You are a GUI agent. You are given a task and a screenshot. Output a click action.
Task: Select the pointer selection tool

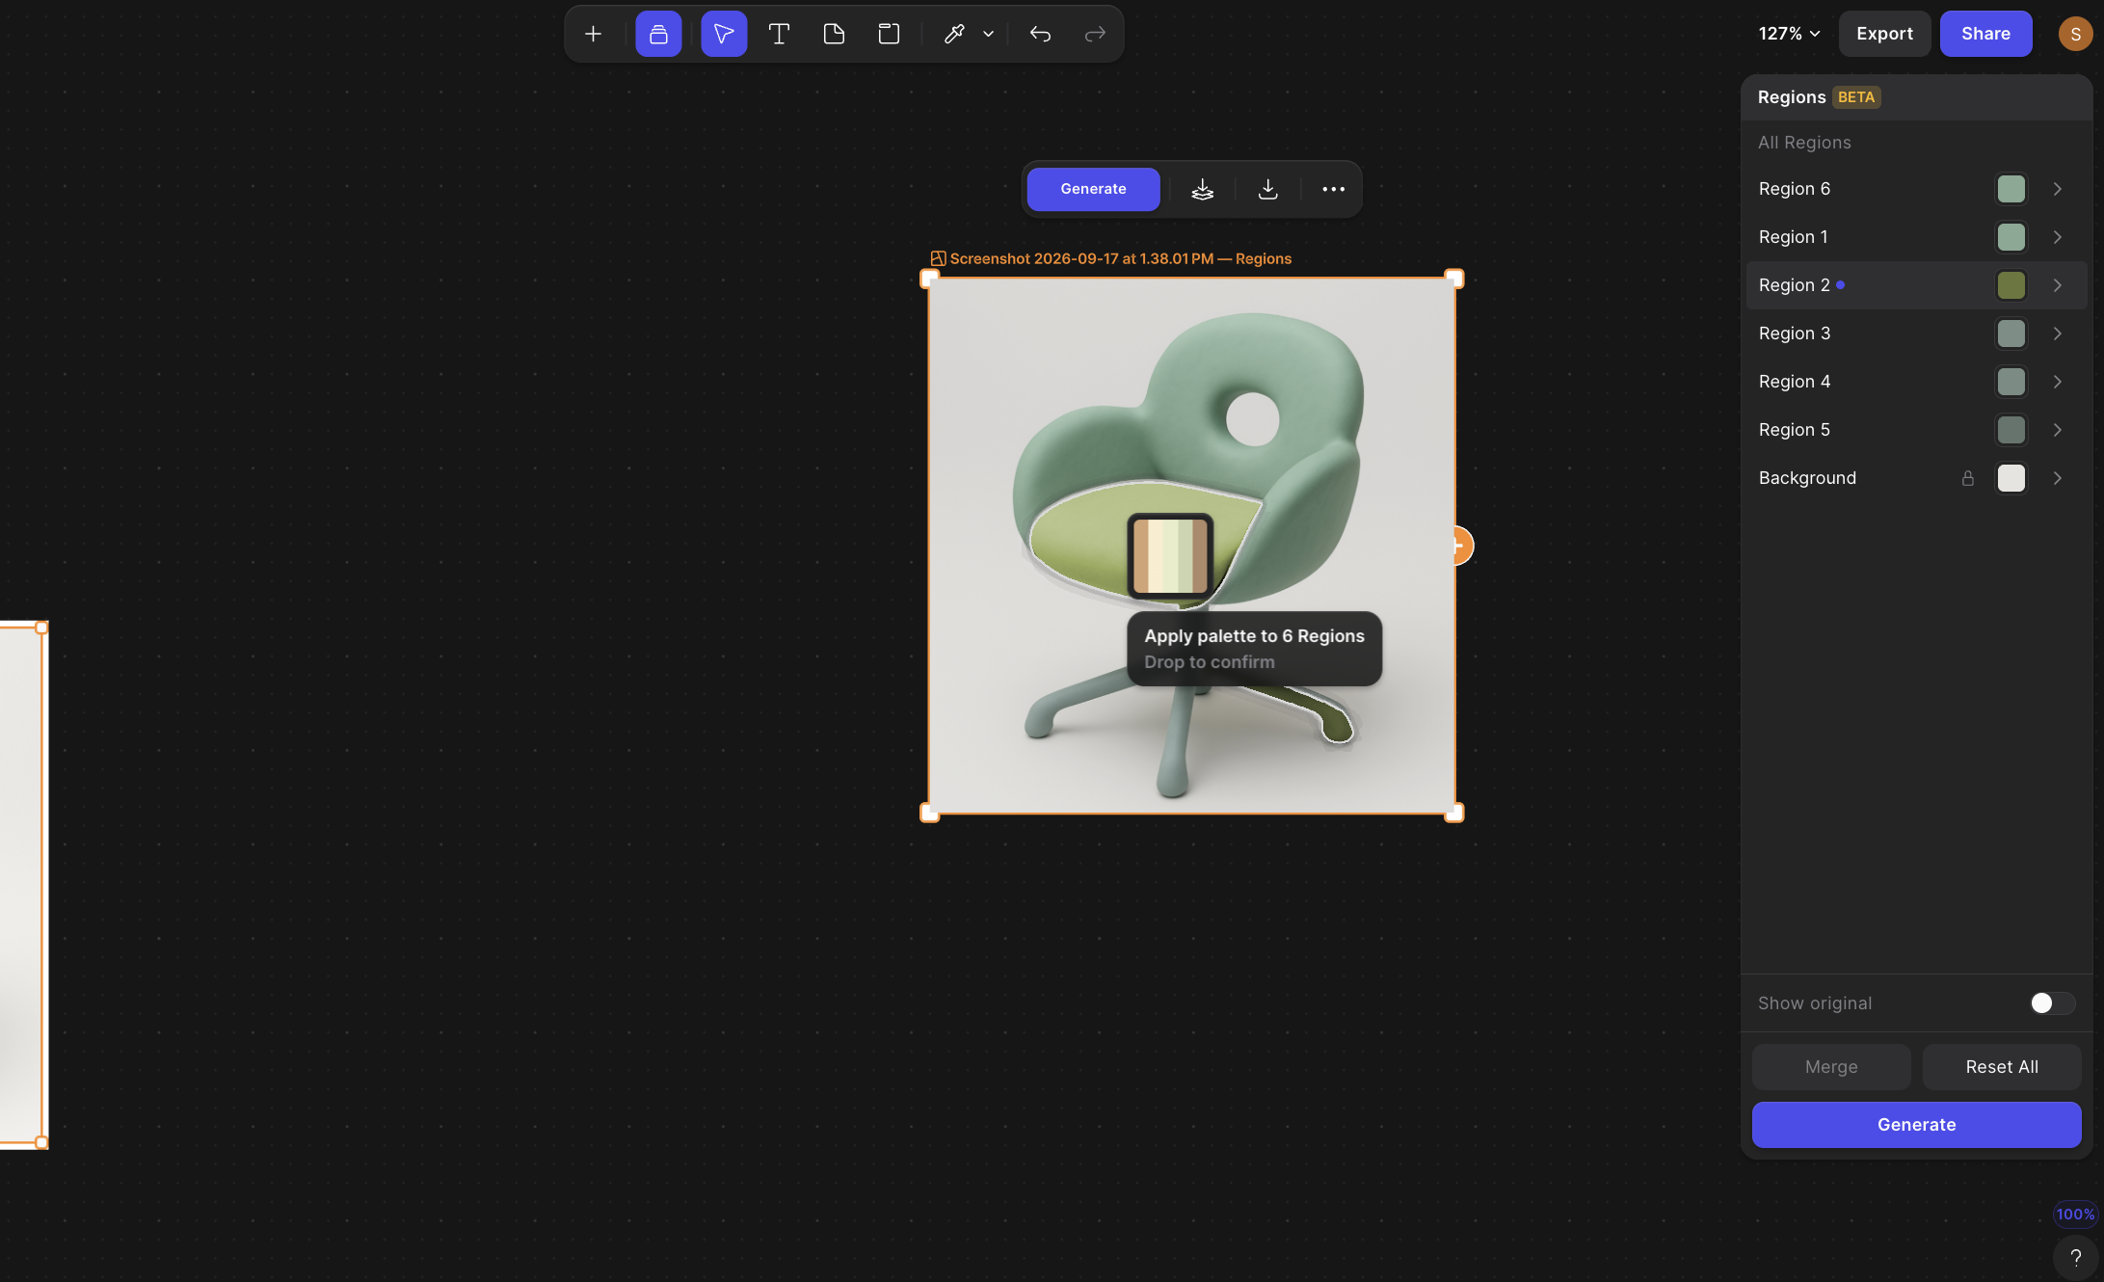tap(724, 34)
